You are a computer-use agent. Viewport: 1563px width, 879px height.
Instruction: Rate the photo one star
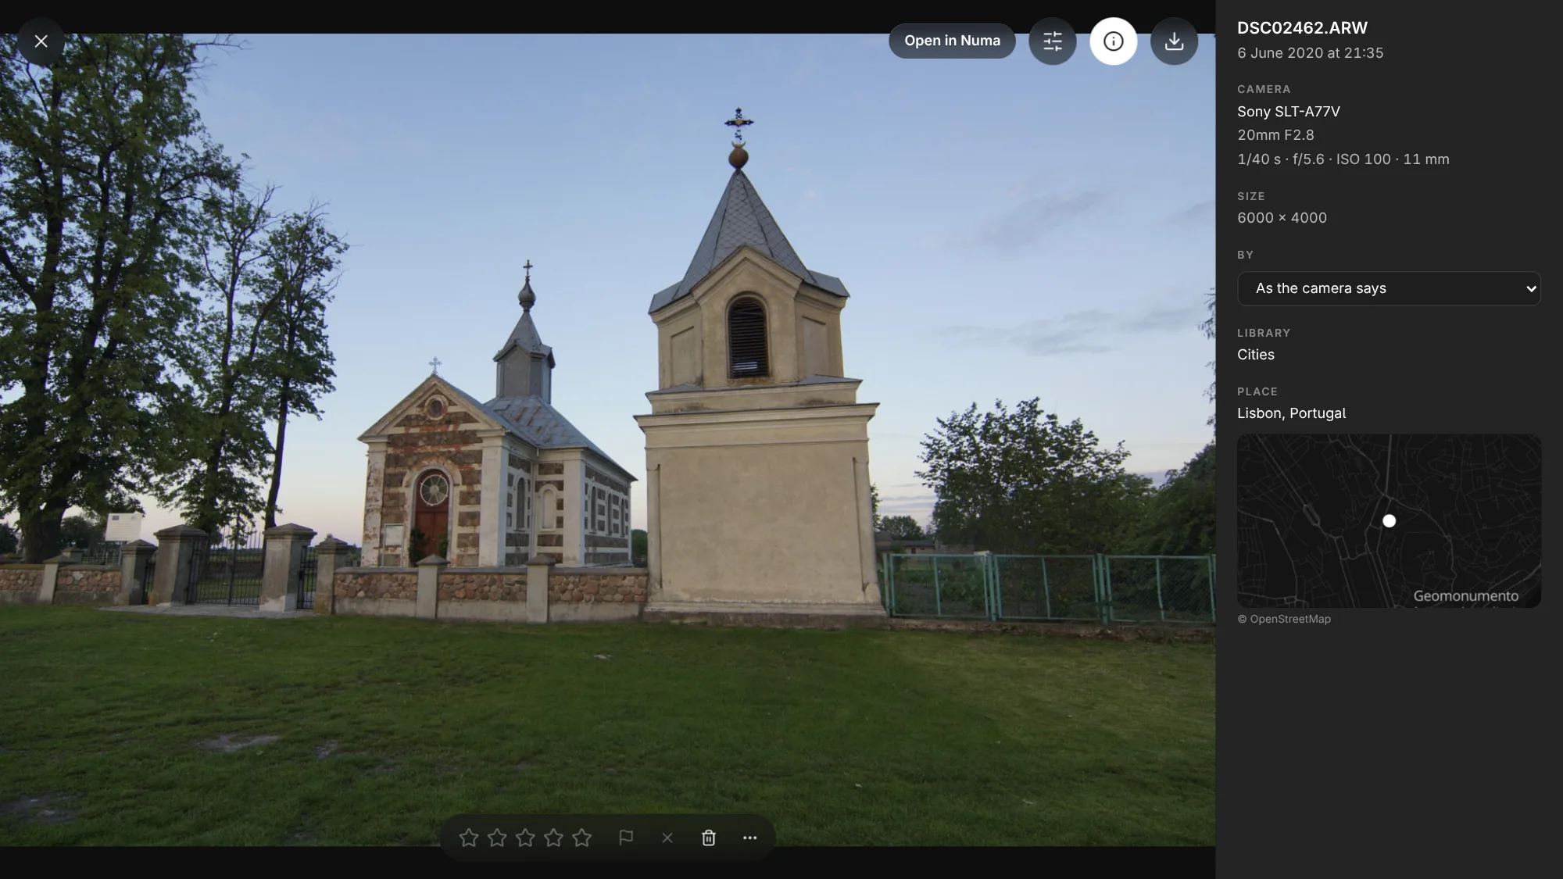tap(469, 838)
